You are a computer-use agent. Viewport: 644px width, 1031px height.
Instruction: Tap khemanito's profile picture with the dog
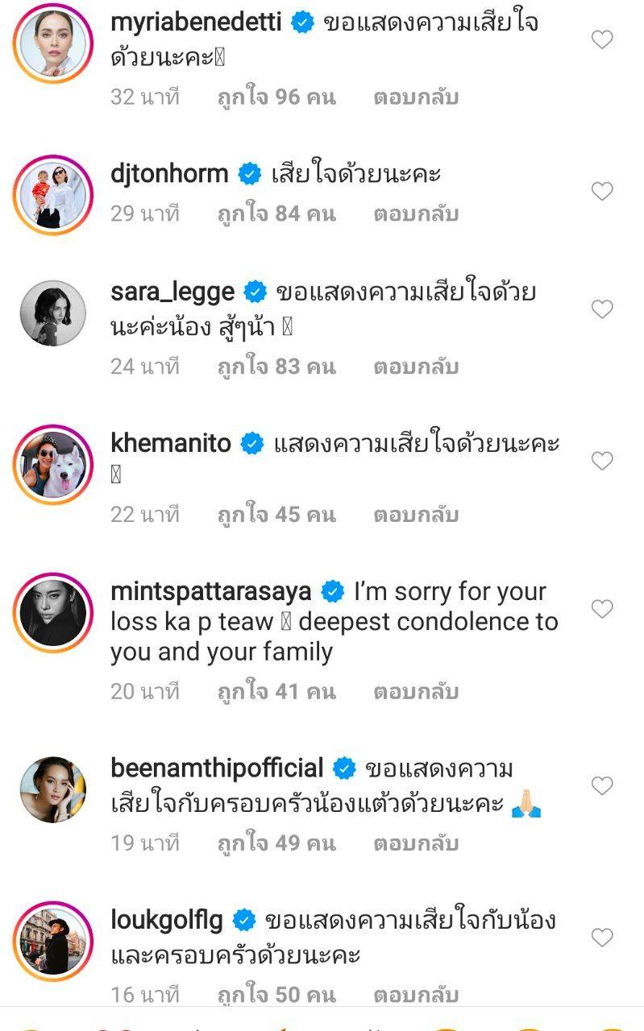tap(52, 465)
